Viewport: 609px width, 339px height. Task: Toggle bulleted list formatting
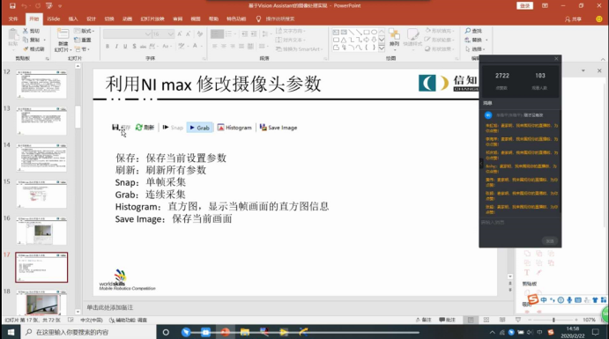(x=217, y=34)
